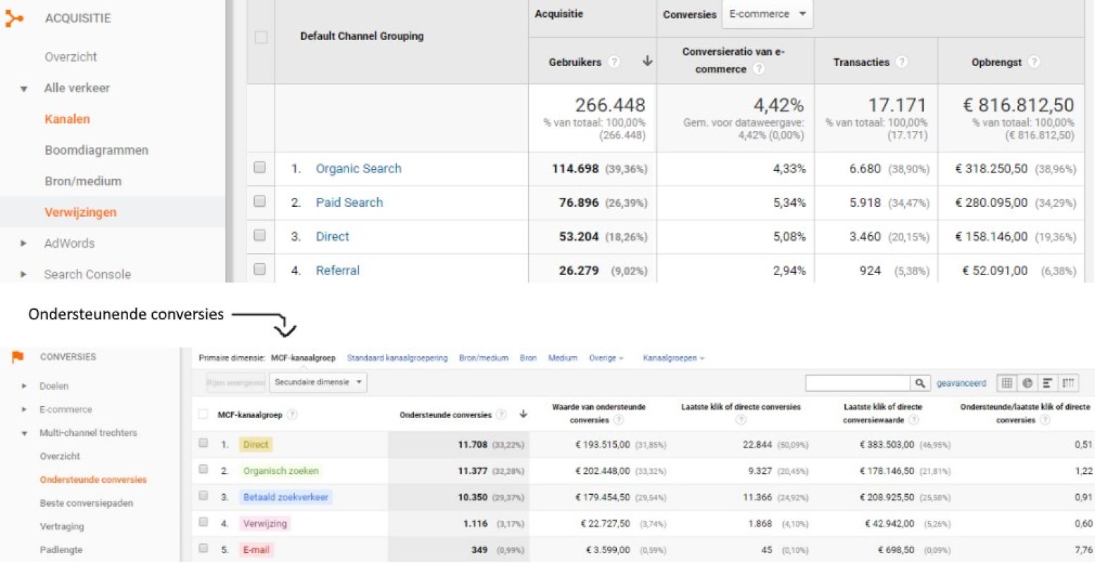Open the Paid Search channel link
The image size is (1095, 563).
(x=349, y=202)
